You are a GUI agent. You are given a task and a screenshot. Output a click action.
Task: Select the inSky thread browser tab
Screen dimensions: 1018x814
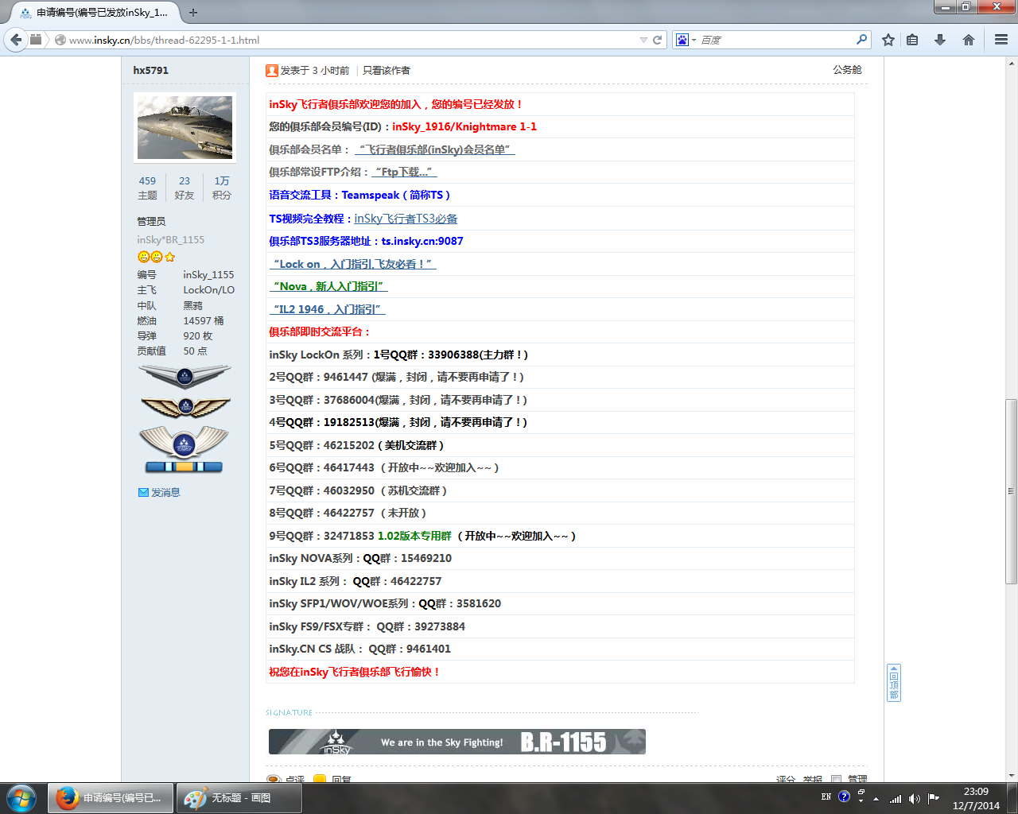pos(95,13)
